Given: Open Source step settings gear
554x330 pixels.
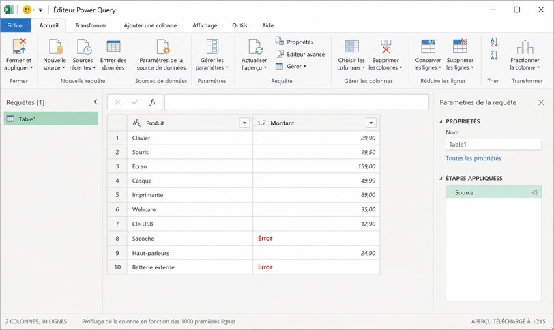Looking at the screenshot, I should click(535, 192).
